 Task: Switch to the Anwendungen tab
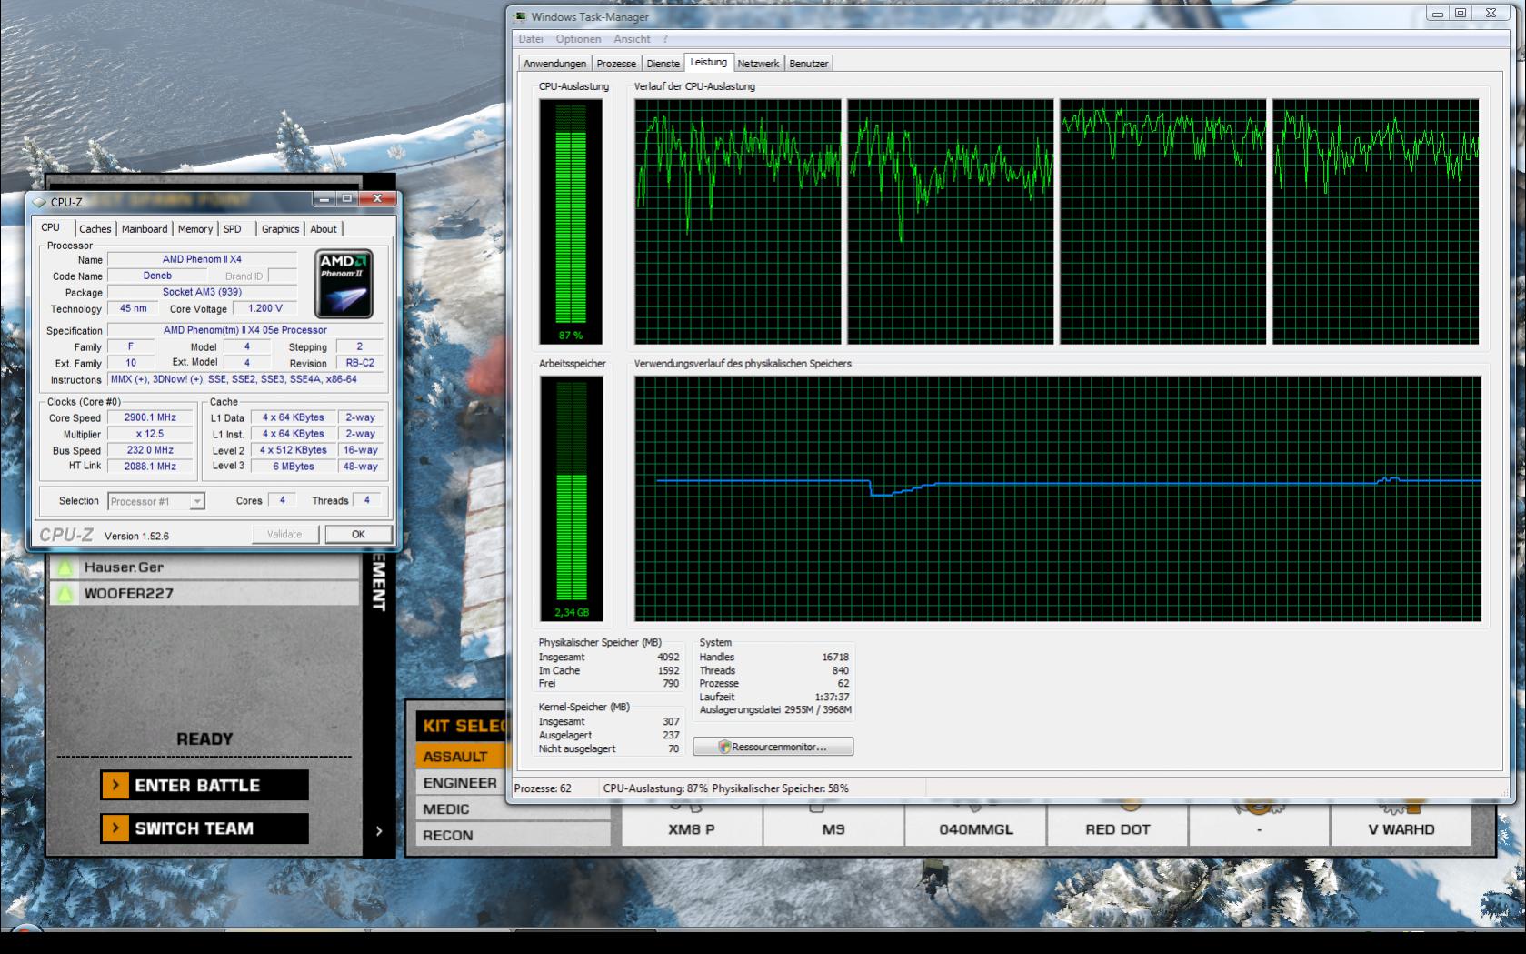pos(554,64)
